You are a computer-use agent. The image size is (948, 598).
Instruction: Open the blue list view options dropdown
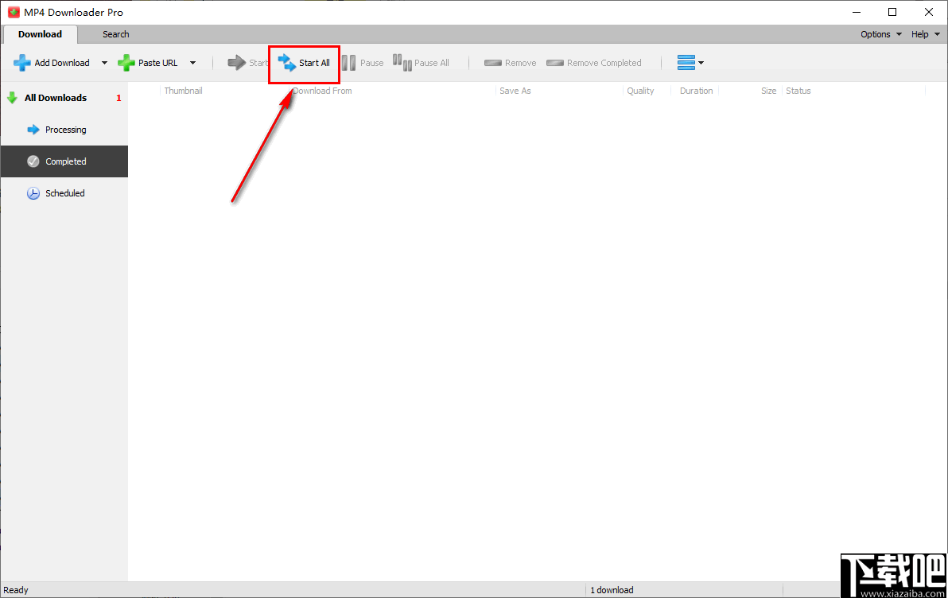click(690, 63)
